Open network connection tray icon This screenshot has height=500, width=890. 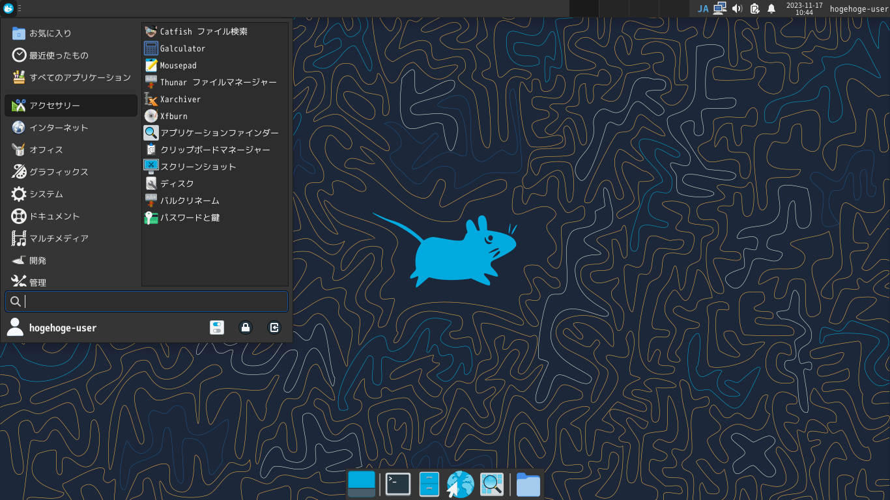[720, 8]
